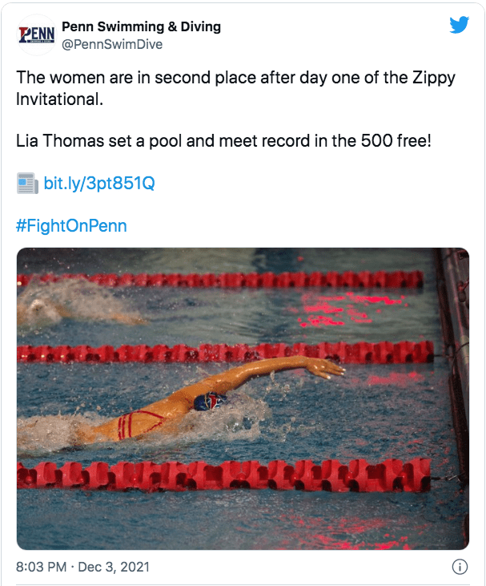Click the @PennSwimDive handle

coord(112,44)
